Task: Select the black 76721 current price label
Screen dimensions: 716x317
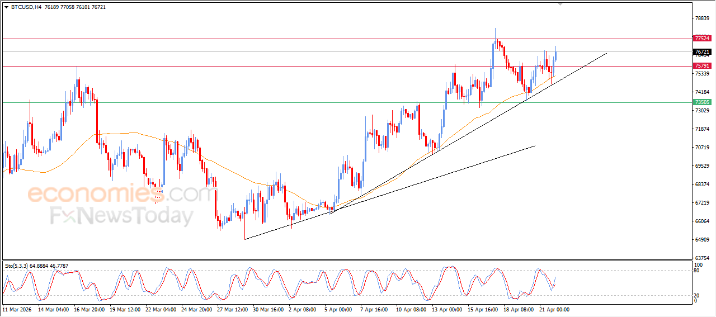Action: (x=701, y=52)
